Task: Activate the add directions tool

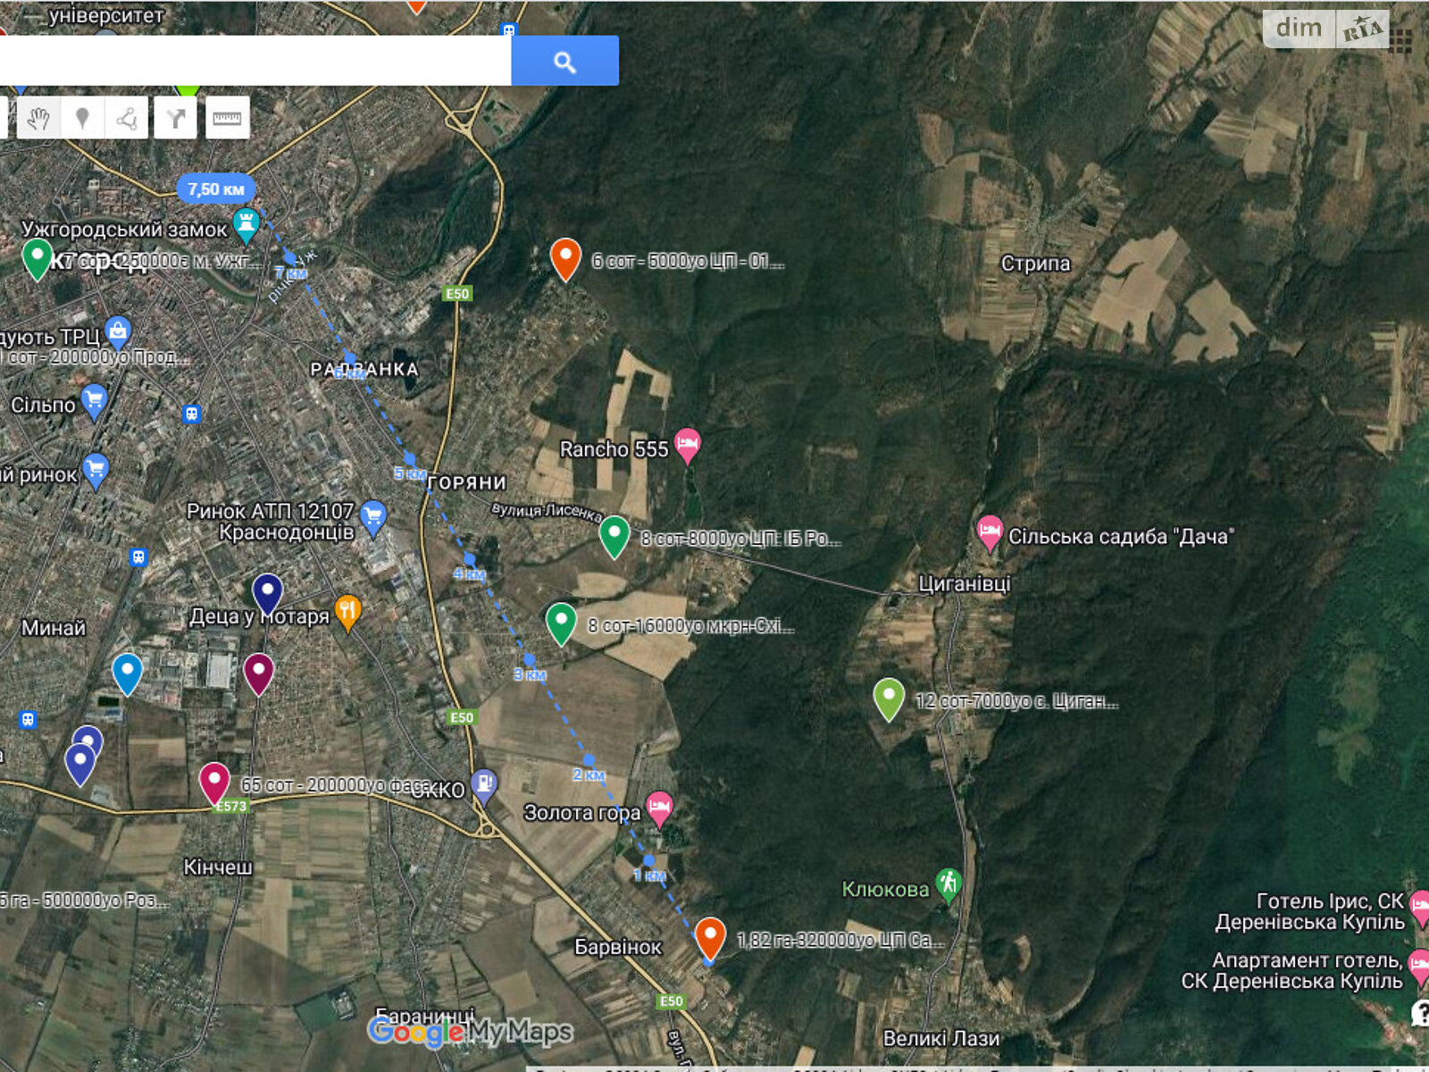Action: click(x=176, y=118)
